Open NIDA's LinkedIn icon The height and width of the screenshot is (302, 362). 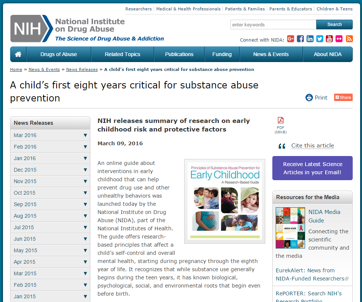pyautogui.click(x=310, y=39)
